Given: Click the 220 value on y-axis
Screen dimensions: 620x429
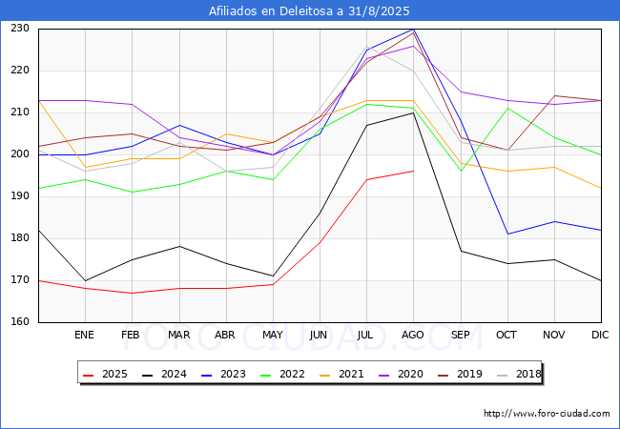Looking at the screenshot, I should coord(20,71).
